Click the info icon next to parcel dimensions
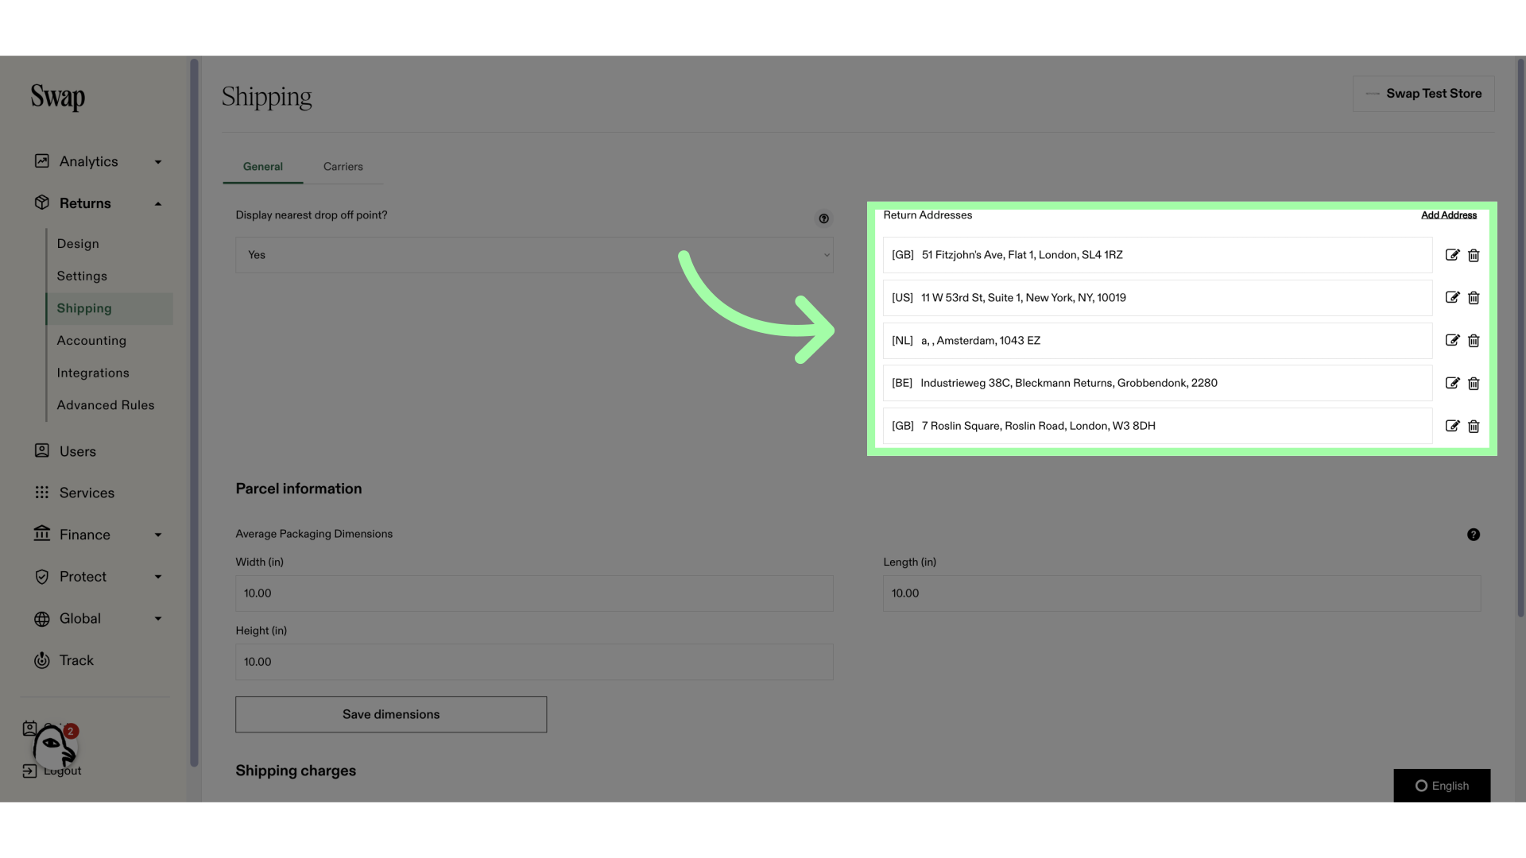 tap(1474, 535)
